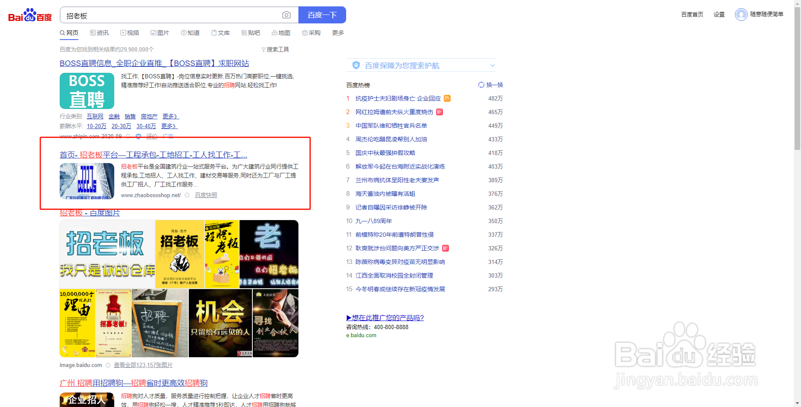
Task: Click the 百度一下 search button
Action: (x=322, y=15)
